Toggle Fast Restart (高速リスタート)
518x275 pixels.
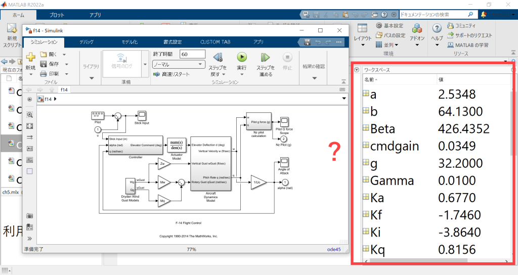172,74
